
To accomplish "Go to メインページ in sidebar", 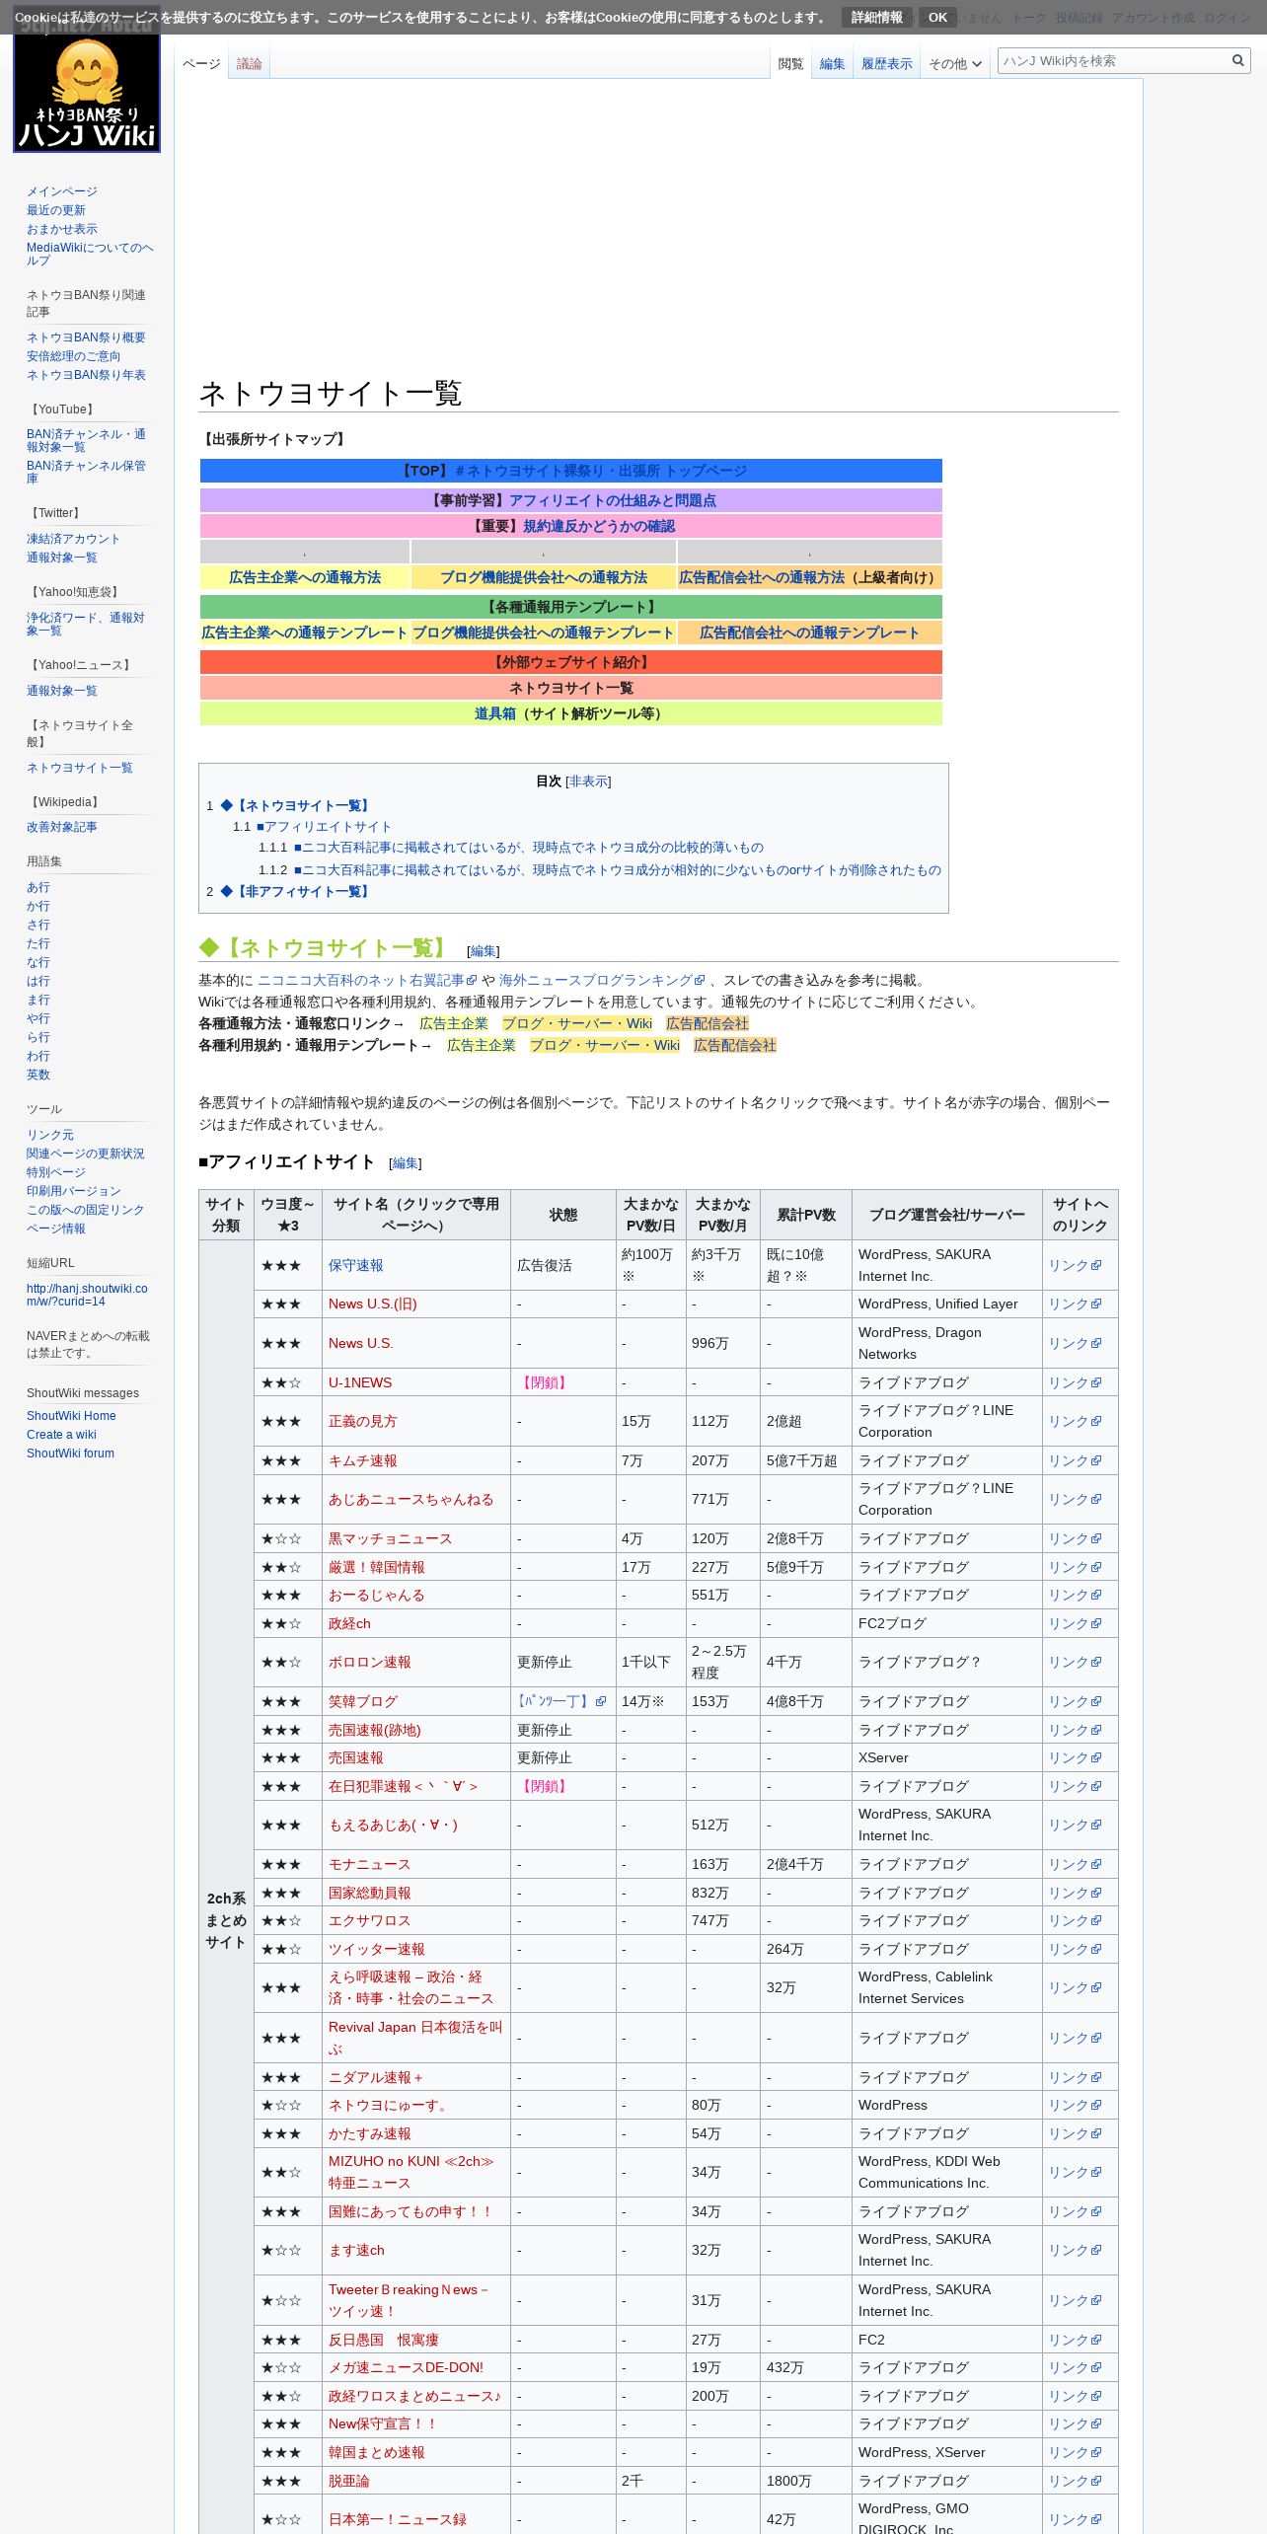I will point(62,191).
